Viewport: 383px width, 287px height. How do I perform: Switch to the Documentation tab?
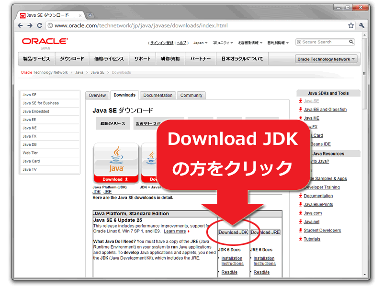click(158, 95)
